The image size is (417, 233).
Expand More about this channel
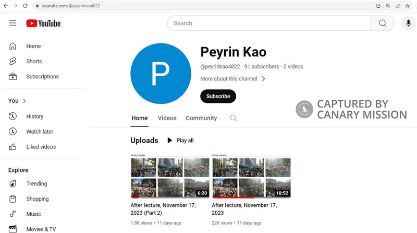tap(232, 79)
